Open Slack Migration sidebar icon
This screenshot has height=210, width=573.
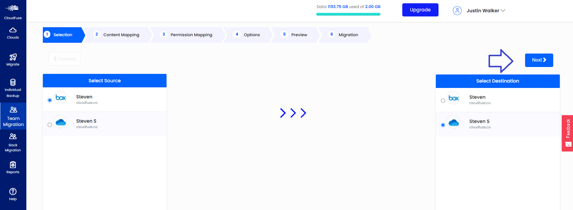pos(13,137)
